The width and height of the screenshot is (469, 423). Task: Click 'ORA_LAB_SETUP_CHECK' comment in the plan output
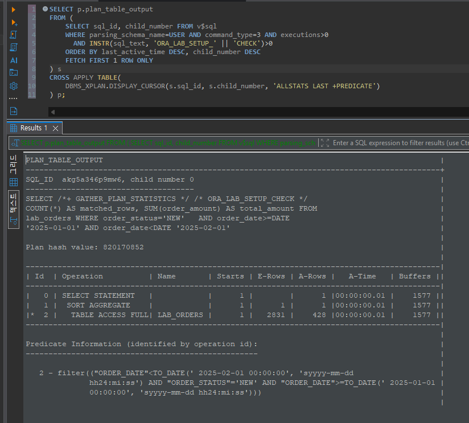251,199
